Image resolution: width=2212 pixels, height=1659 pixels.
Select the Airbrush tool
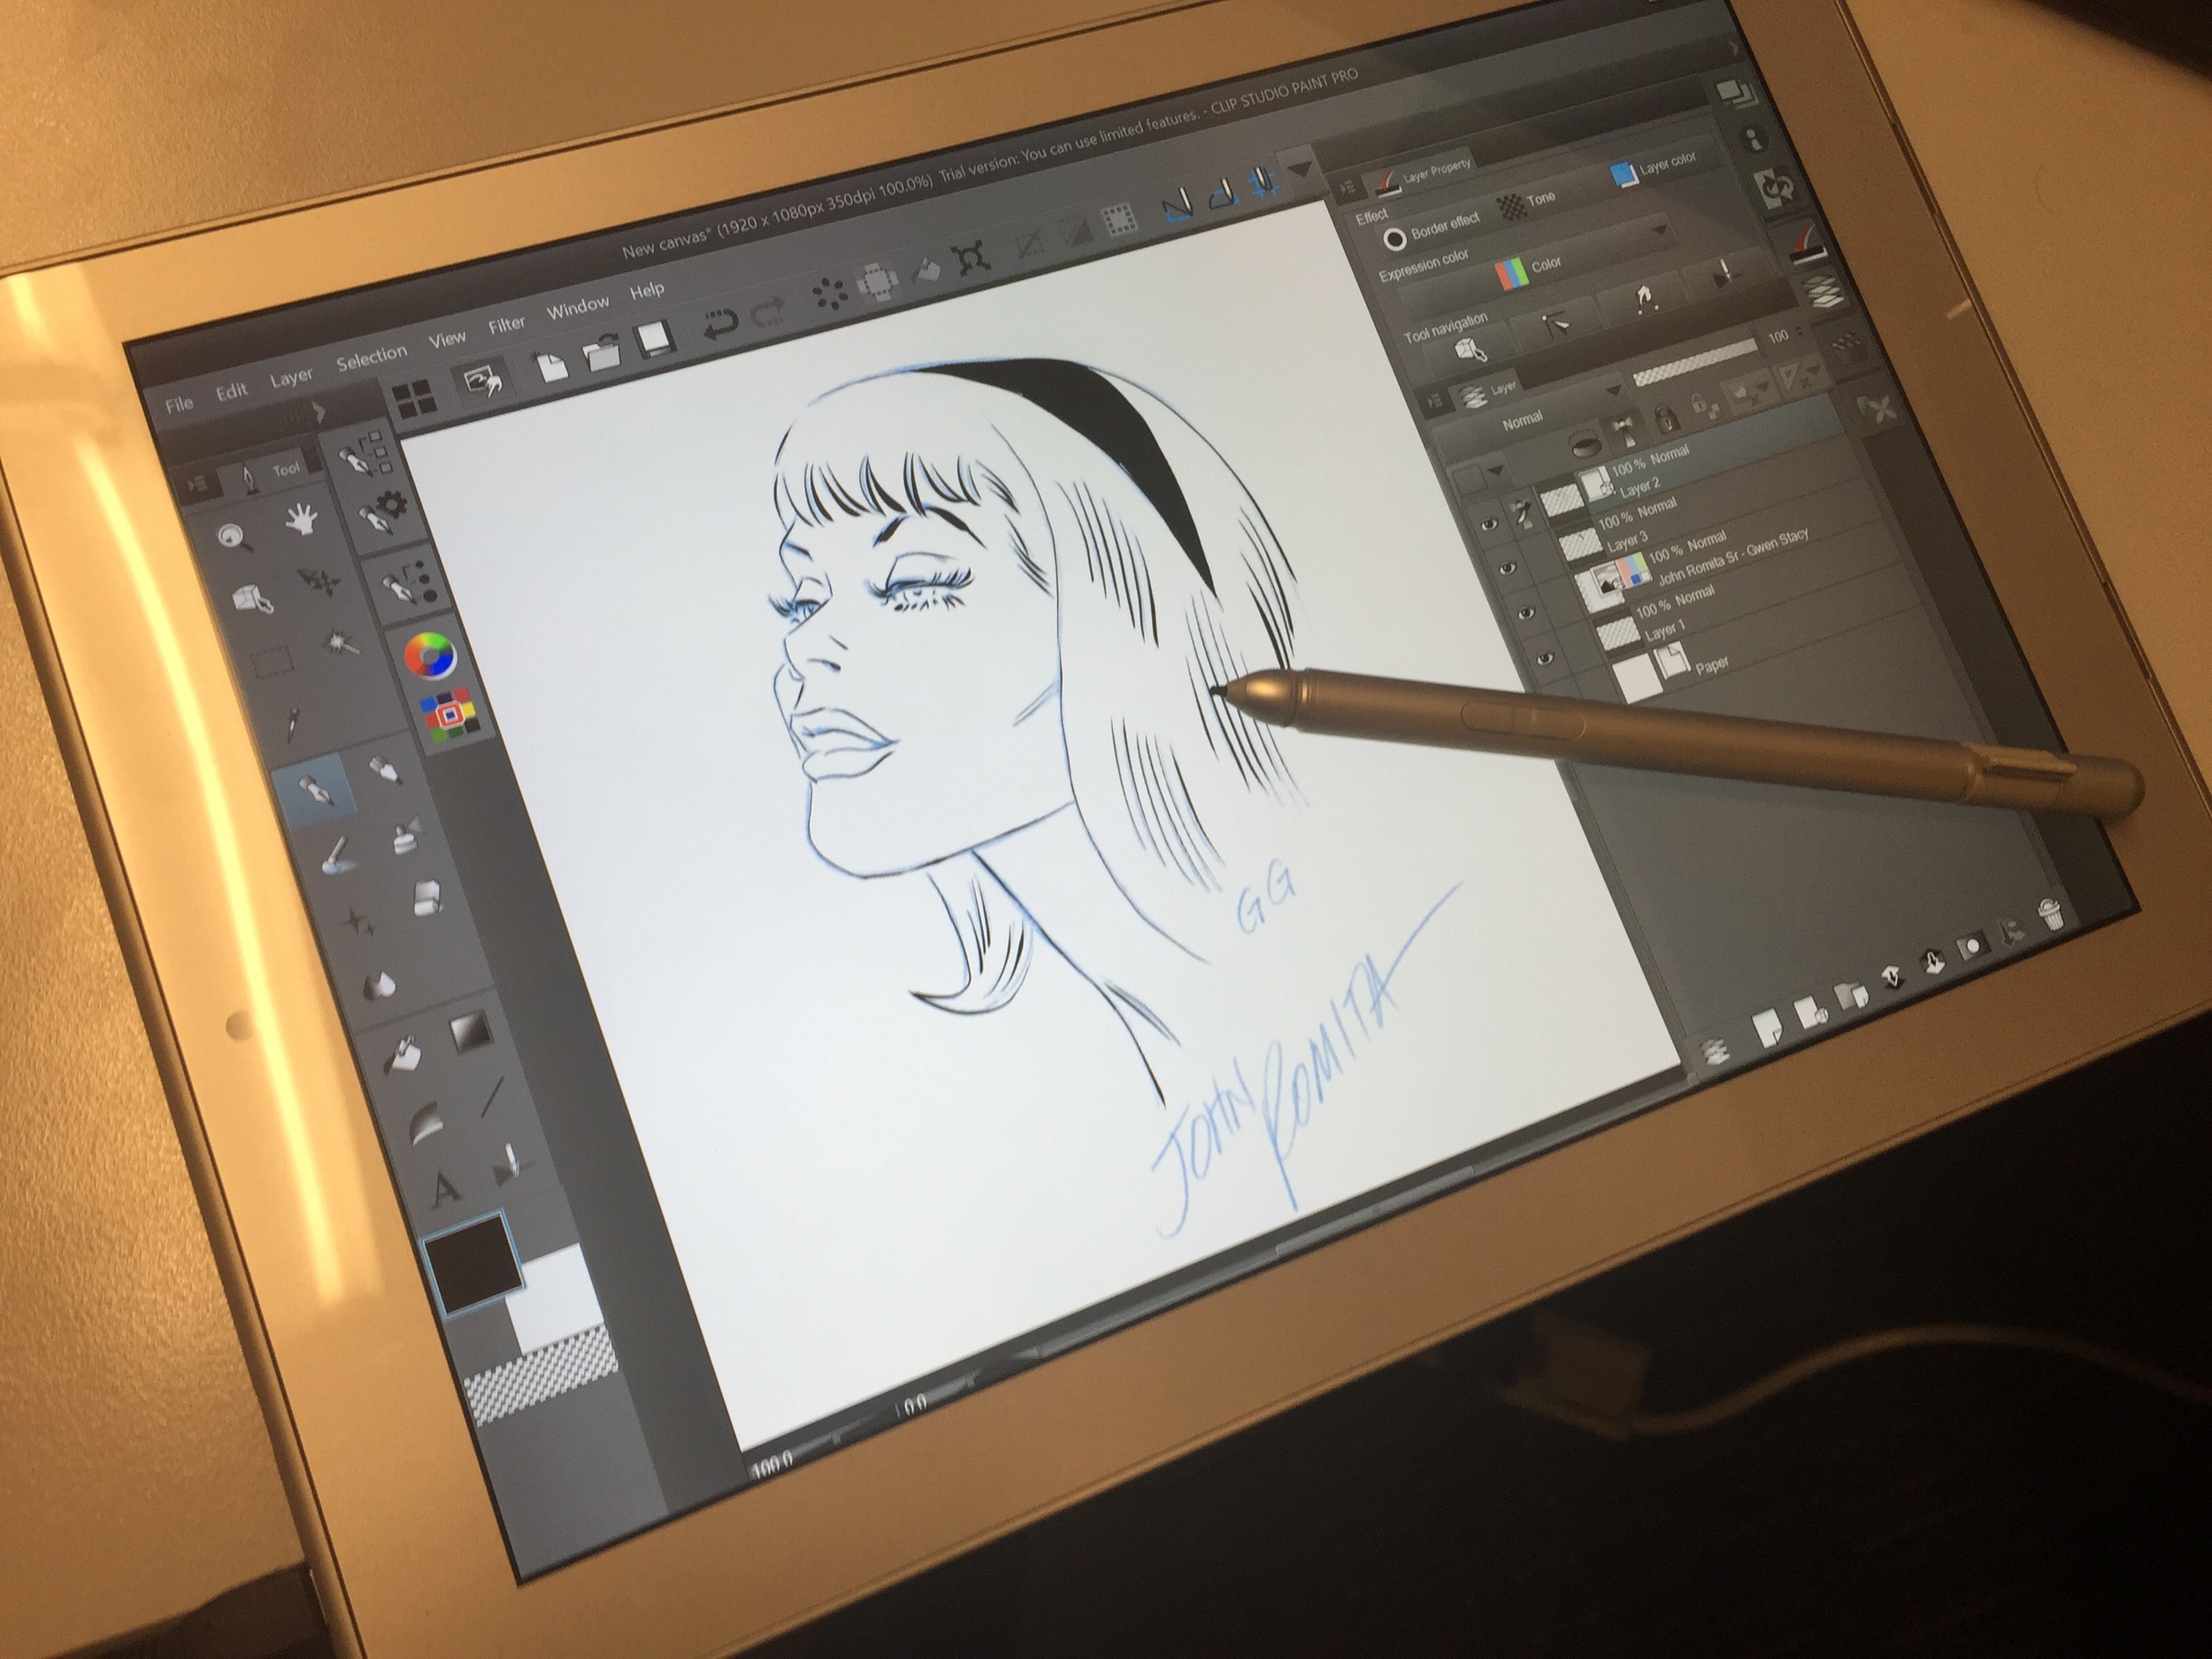pyautogui.click(x=407, y=836)
